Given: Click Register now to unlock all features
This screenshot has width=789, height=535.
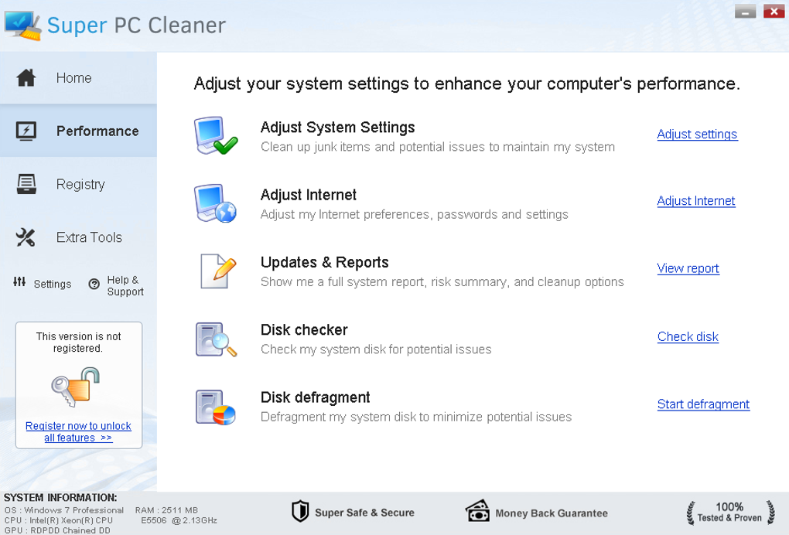Looking at the screenshot, I should (x=78, y=431).
